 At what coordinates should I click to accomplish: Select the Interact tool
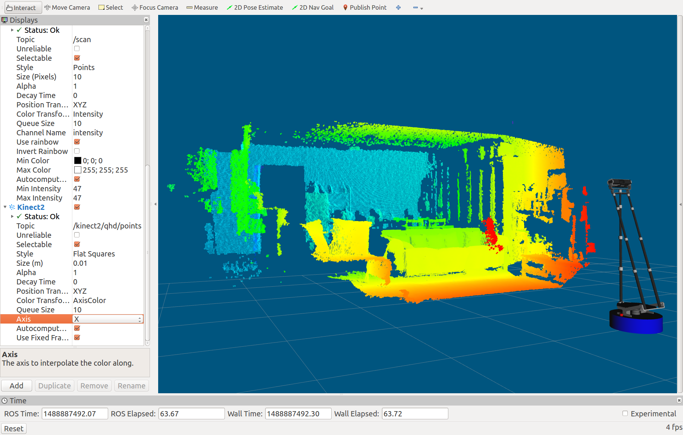coord(21,7)
